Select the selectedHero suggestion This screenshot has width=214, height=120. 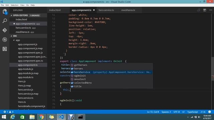tap(111, 83)
